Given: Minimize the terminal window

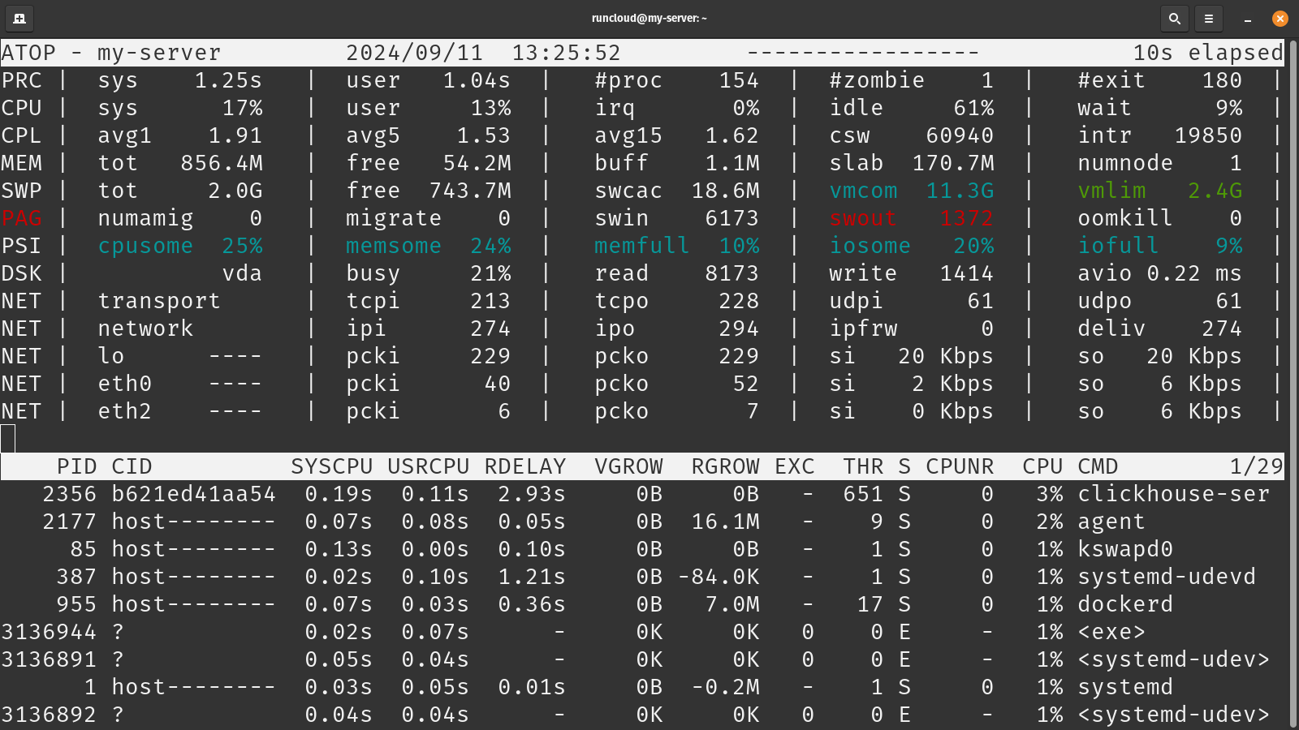Looking at the screenshot, I should pos(1248,18).
